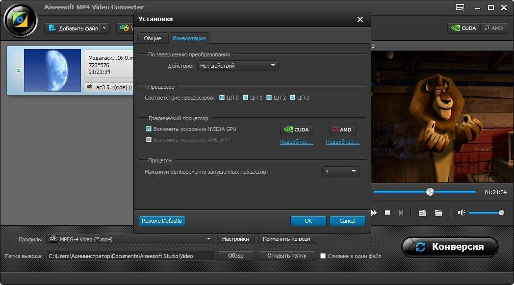Click the CUDA indicator in main toolbar
Image resolution: width=514 pixels, height=285 pixels.
(x=463, y=28)
